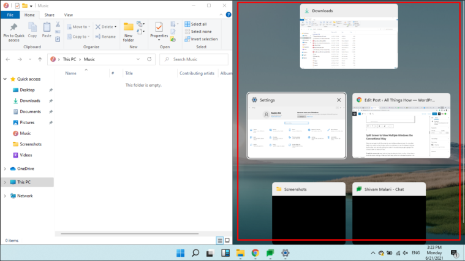The height and width of the screenshot is (261, 465).
Task: Expand the OneDrive tree node
Action: (x=5, y=169)
